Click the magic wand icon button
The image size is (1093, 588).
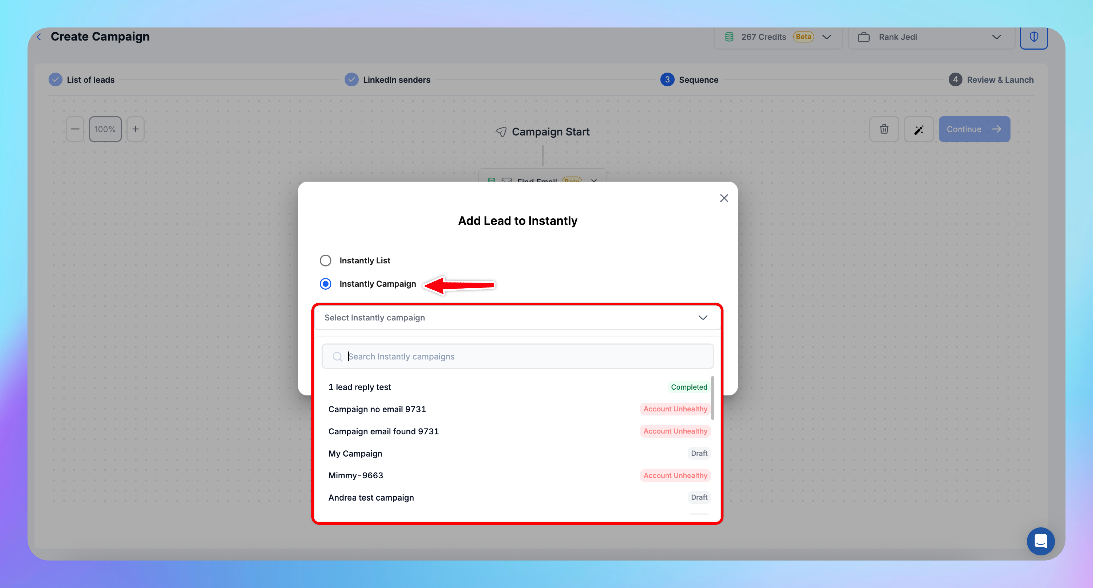(x=919, y=129)
